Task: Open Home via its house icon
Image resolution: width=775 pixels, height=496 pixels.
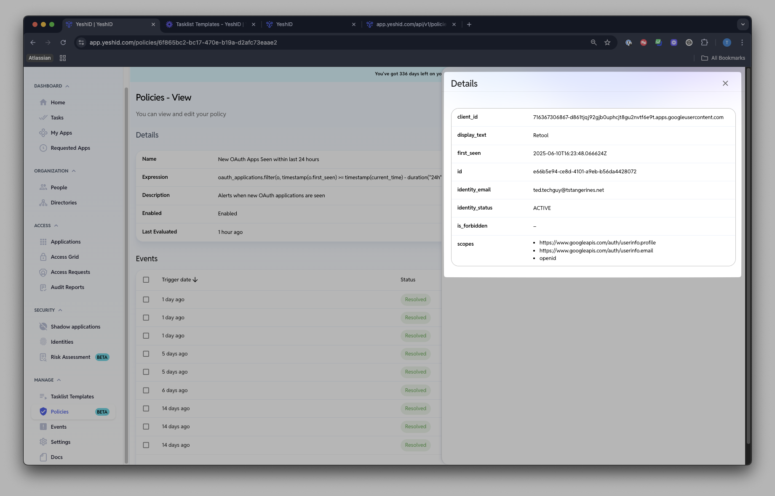Action: click(43, 102)
